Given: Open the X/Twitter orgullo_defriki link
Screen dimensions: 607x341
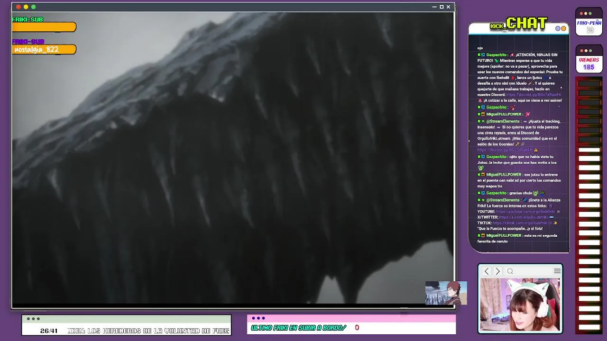Looking at the screenshot, I should tap(524, 217).
